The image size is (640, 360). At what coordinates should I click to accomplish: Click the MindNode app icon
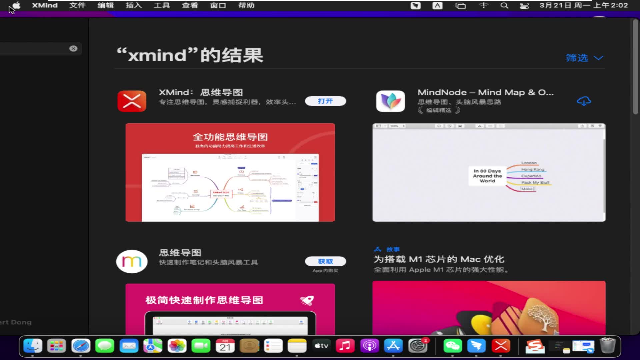(390, 101)
